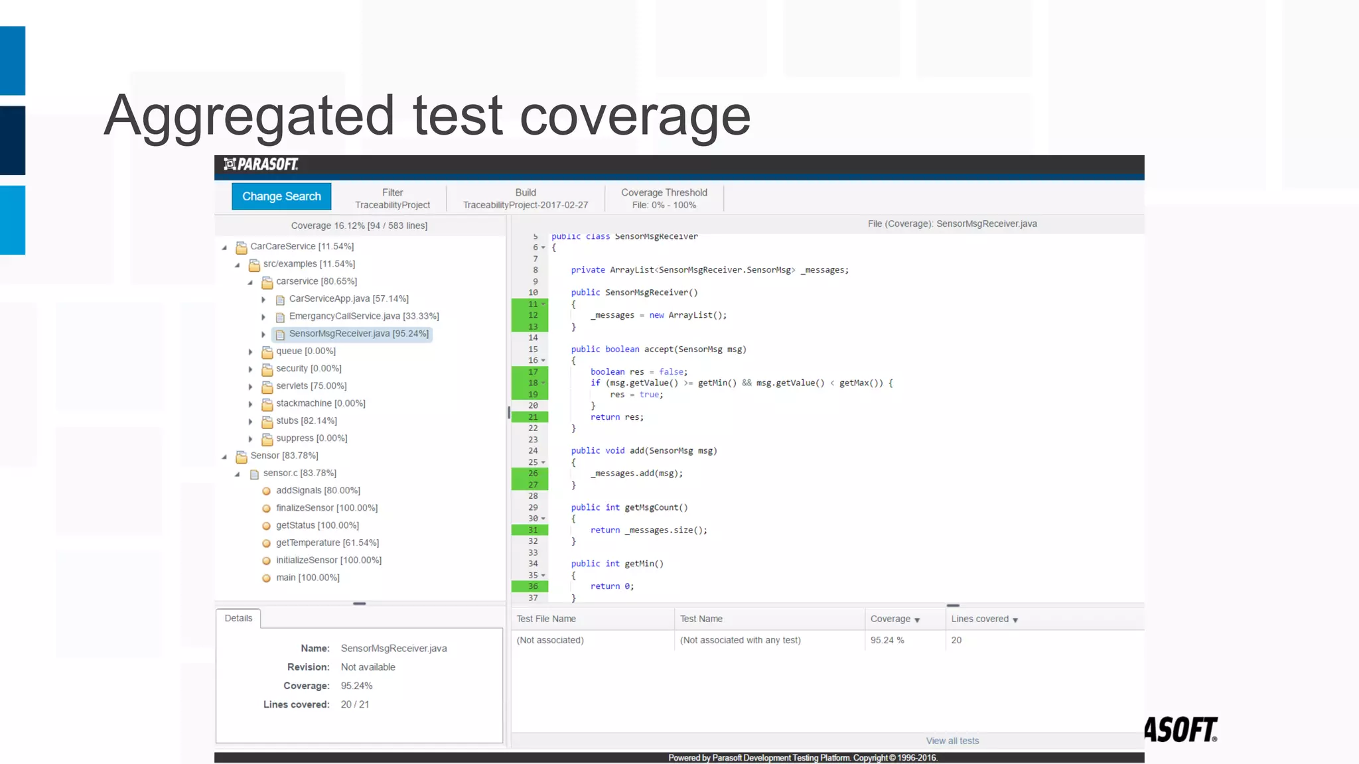Select stubs [82.14%] folder

307,420
